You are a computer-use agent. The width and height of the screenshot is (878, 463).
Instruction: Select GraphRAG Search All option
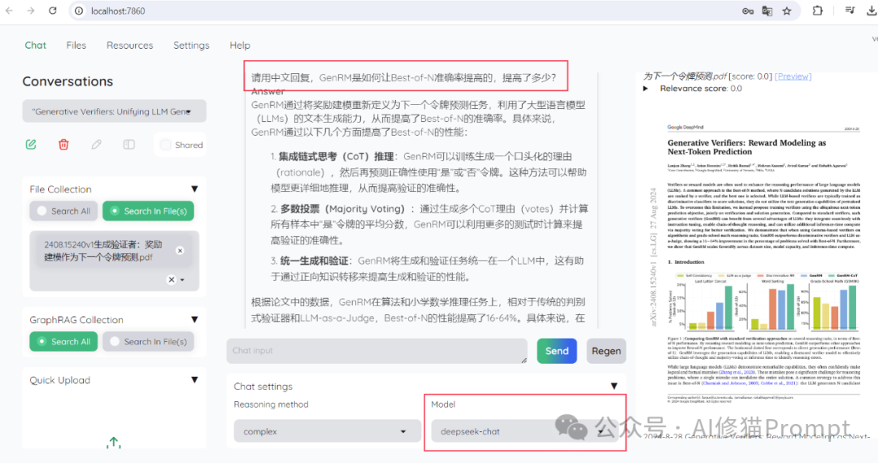(x=63, y=341)
